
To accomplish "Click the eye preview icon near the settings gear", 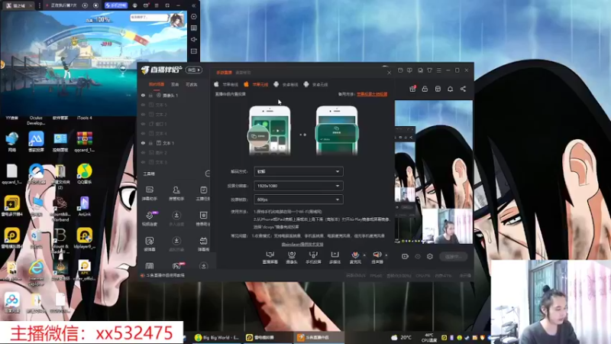I will pos(418,257).
